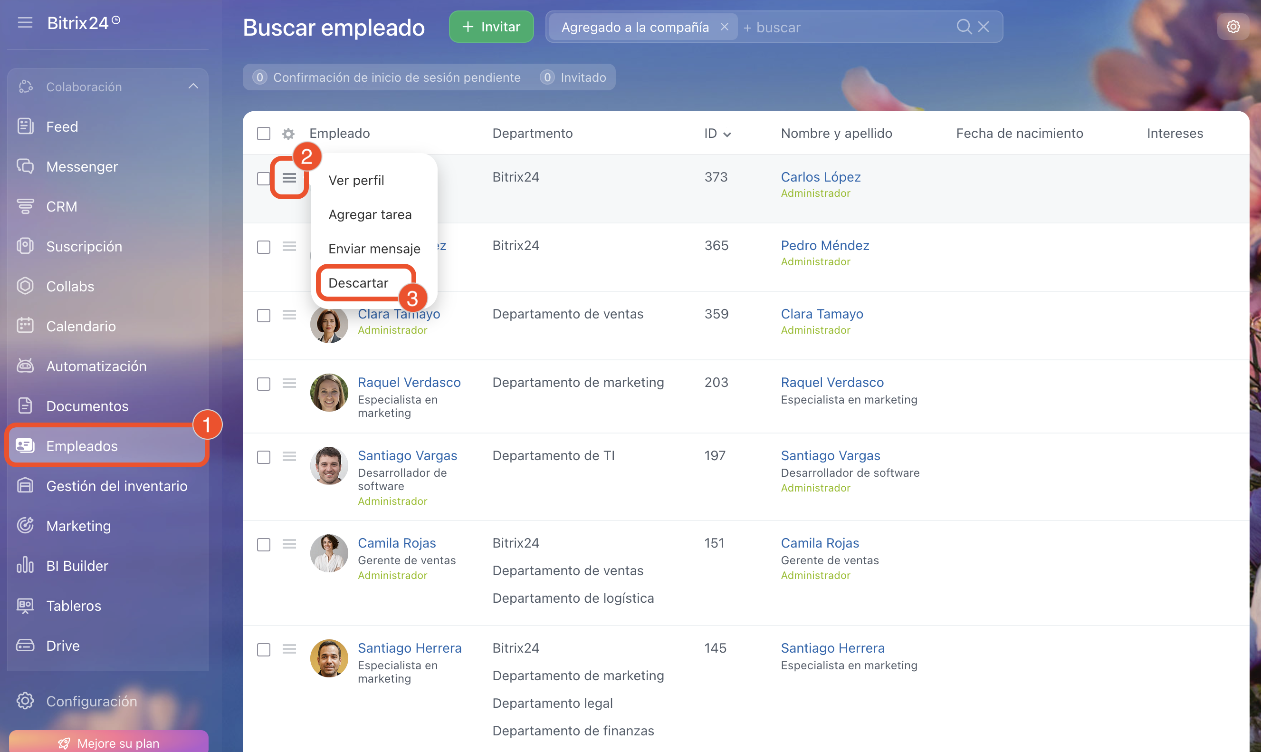Viewport: 1261px width, 752px height.
Task: Remove the 'Agregado a la compañía' filter chip
Action: pos(724,26)
